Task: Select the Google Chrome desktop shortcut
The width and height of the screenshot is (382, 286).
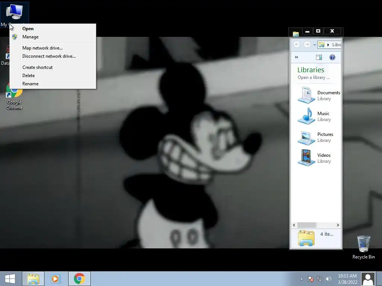Action: (x=15, y=97)
